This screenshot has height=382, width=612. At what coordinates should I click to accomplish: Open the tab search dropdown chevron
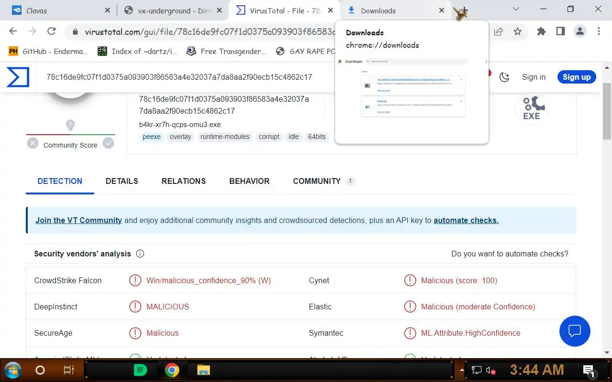click(516, 9)
